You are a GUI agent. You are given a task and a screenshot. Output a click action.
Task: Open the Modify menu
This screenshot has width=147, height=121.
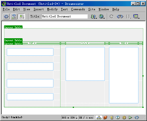53,9
